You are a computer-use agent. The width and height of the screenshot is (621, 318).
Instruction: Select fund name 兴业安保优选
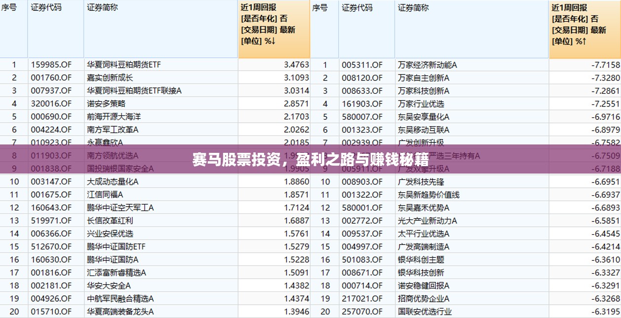point(110,234)
